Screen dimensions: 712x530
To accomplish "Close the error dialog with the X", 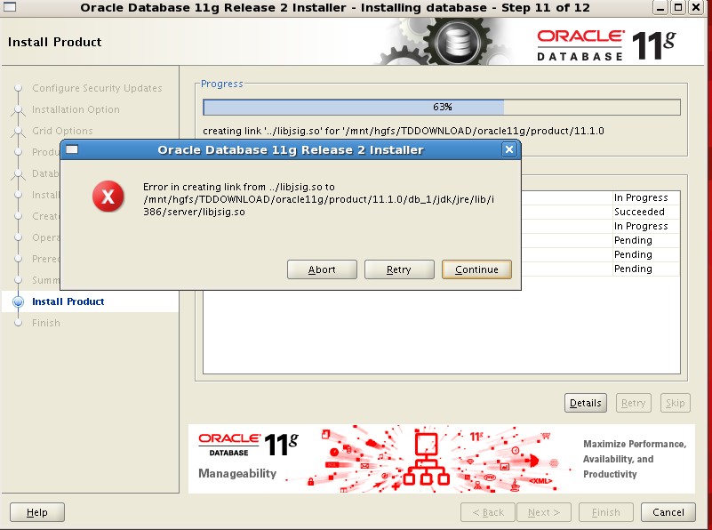I will 509,149.
